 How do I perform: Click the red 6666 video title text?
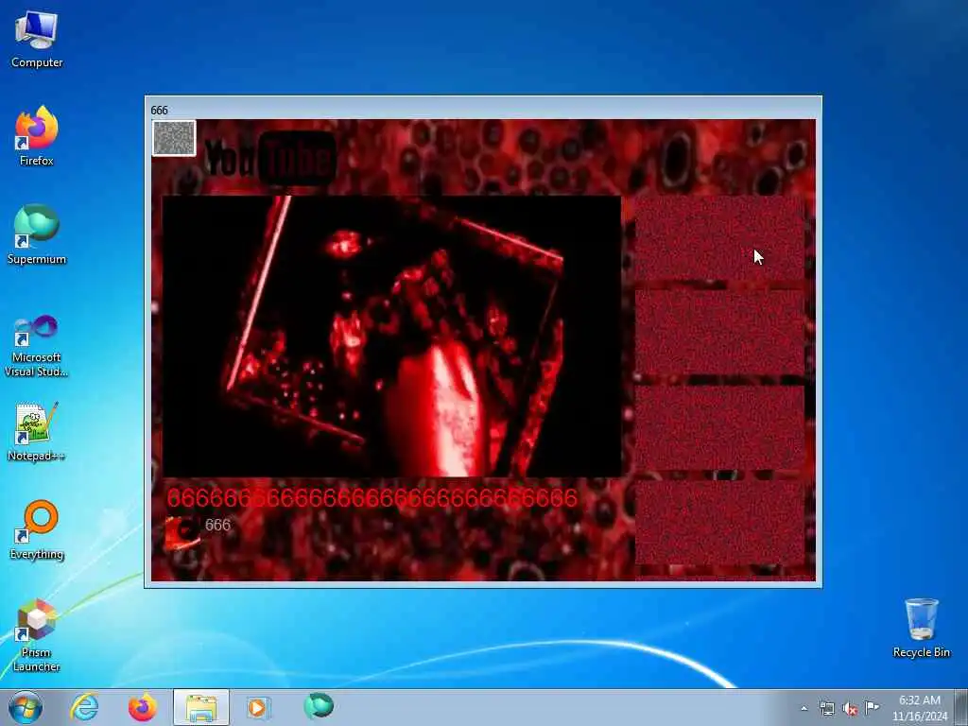372,498
